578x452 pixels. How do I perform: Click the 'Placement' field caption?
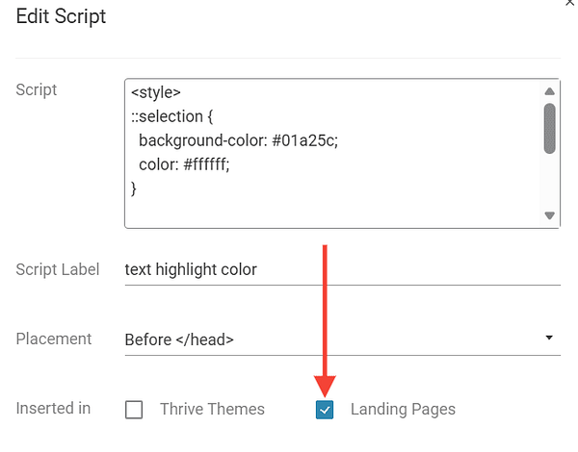(x=54, y=339)
